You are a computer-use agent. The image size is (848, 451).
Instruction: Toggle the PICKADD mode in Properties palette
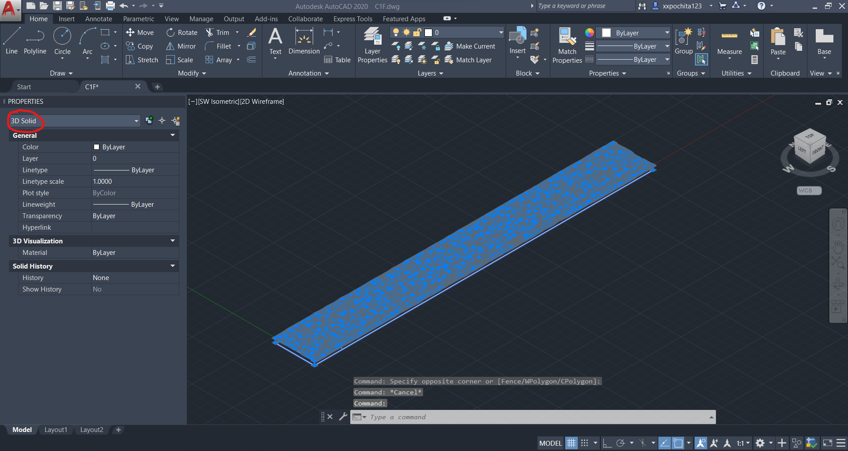coord(149,121)
